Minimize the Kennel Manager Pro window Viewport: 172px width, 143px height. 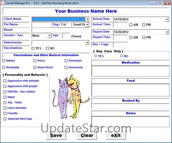[x=152, y=3]
